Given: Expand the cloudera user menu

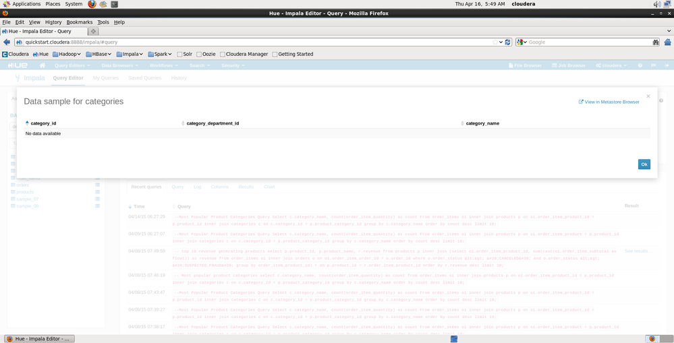Looking at the screenshot, I should (x=611, y=65).
